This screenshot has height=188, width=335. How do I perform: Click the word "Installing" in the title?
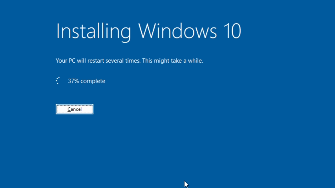[93, 31]
